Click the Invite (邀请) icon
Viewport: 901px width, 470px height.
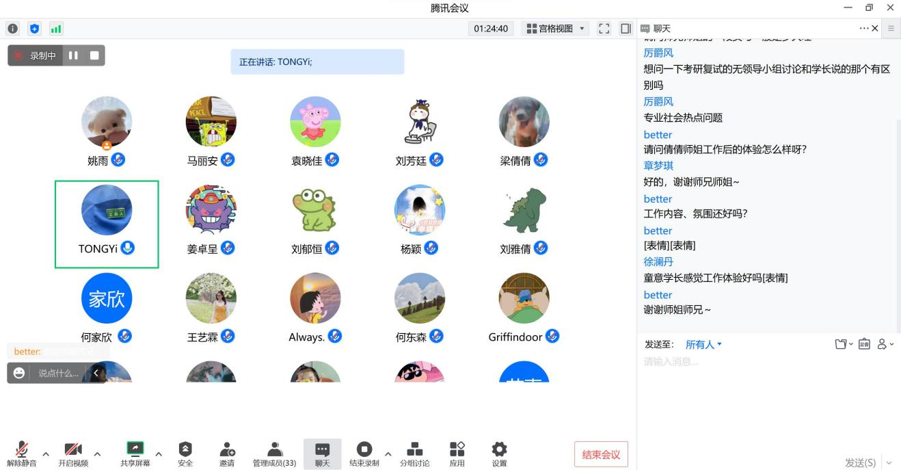tap(227, 453)
